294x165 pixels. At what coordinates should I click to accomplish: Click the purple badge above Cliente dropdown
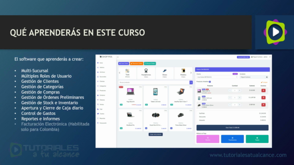tap(235, 74)
